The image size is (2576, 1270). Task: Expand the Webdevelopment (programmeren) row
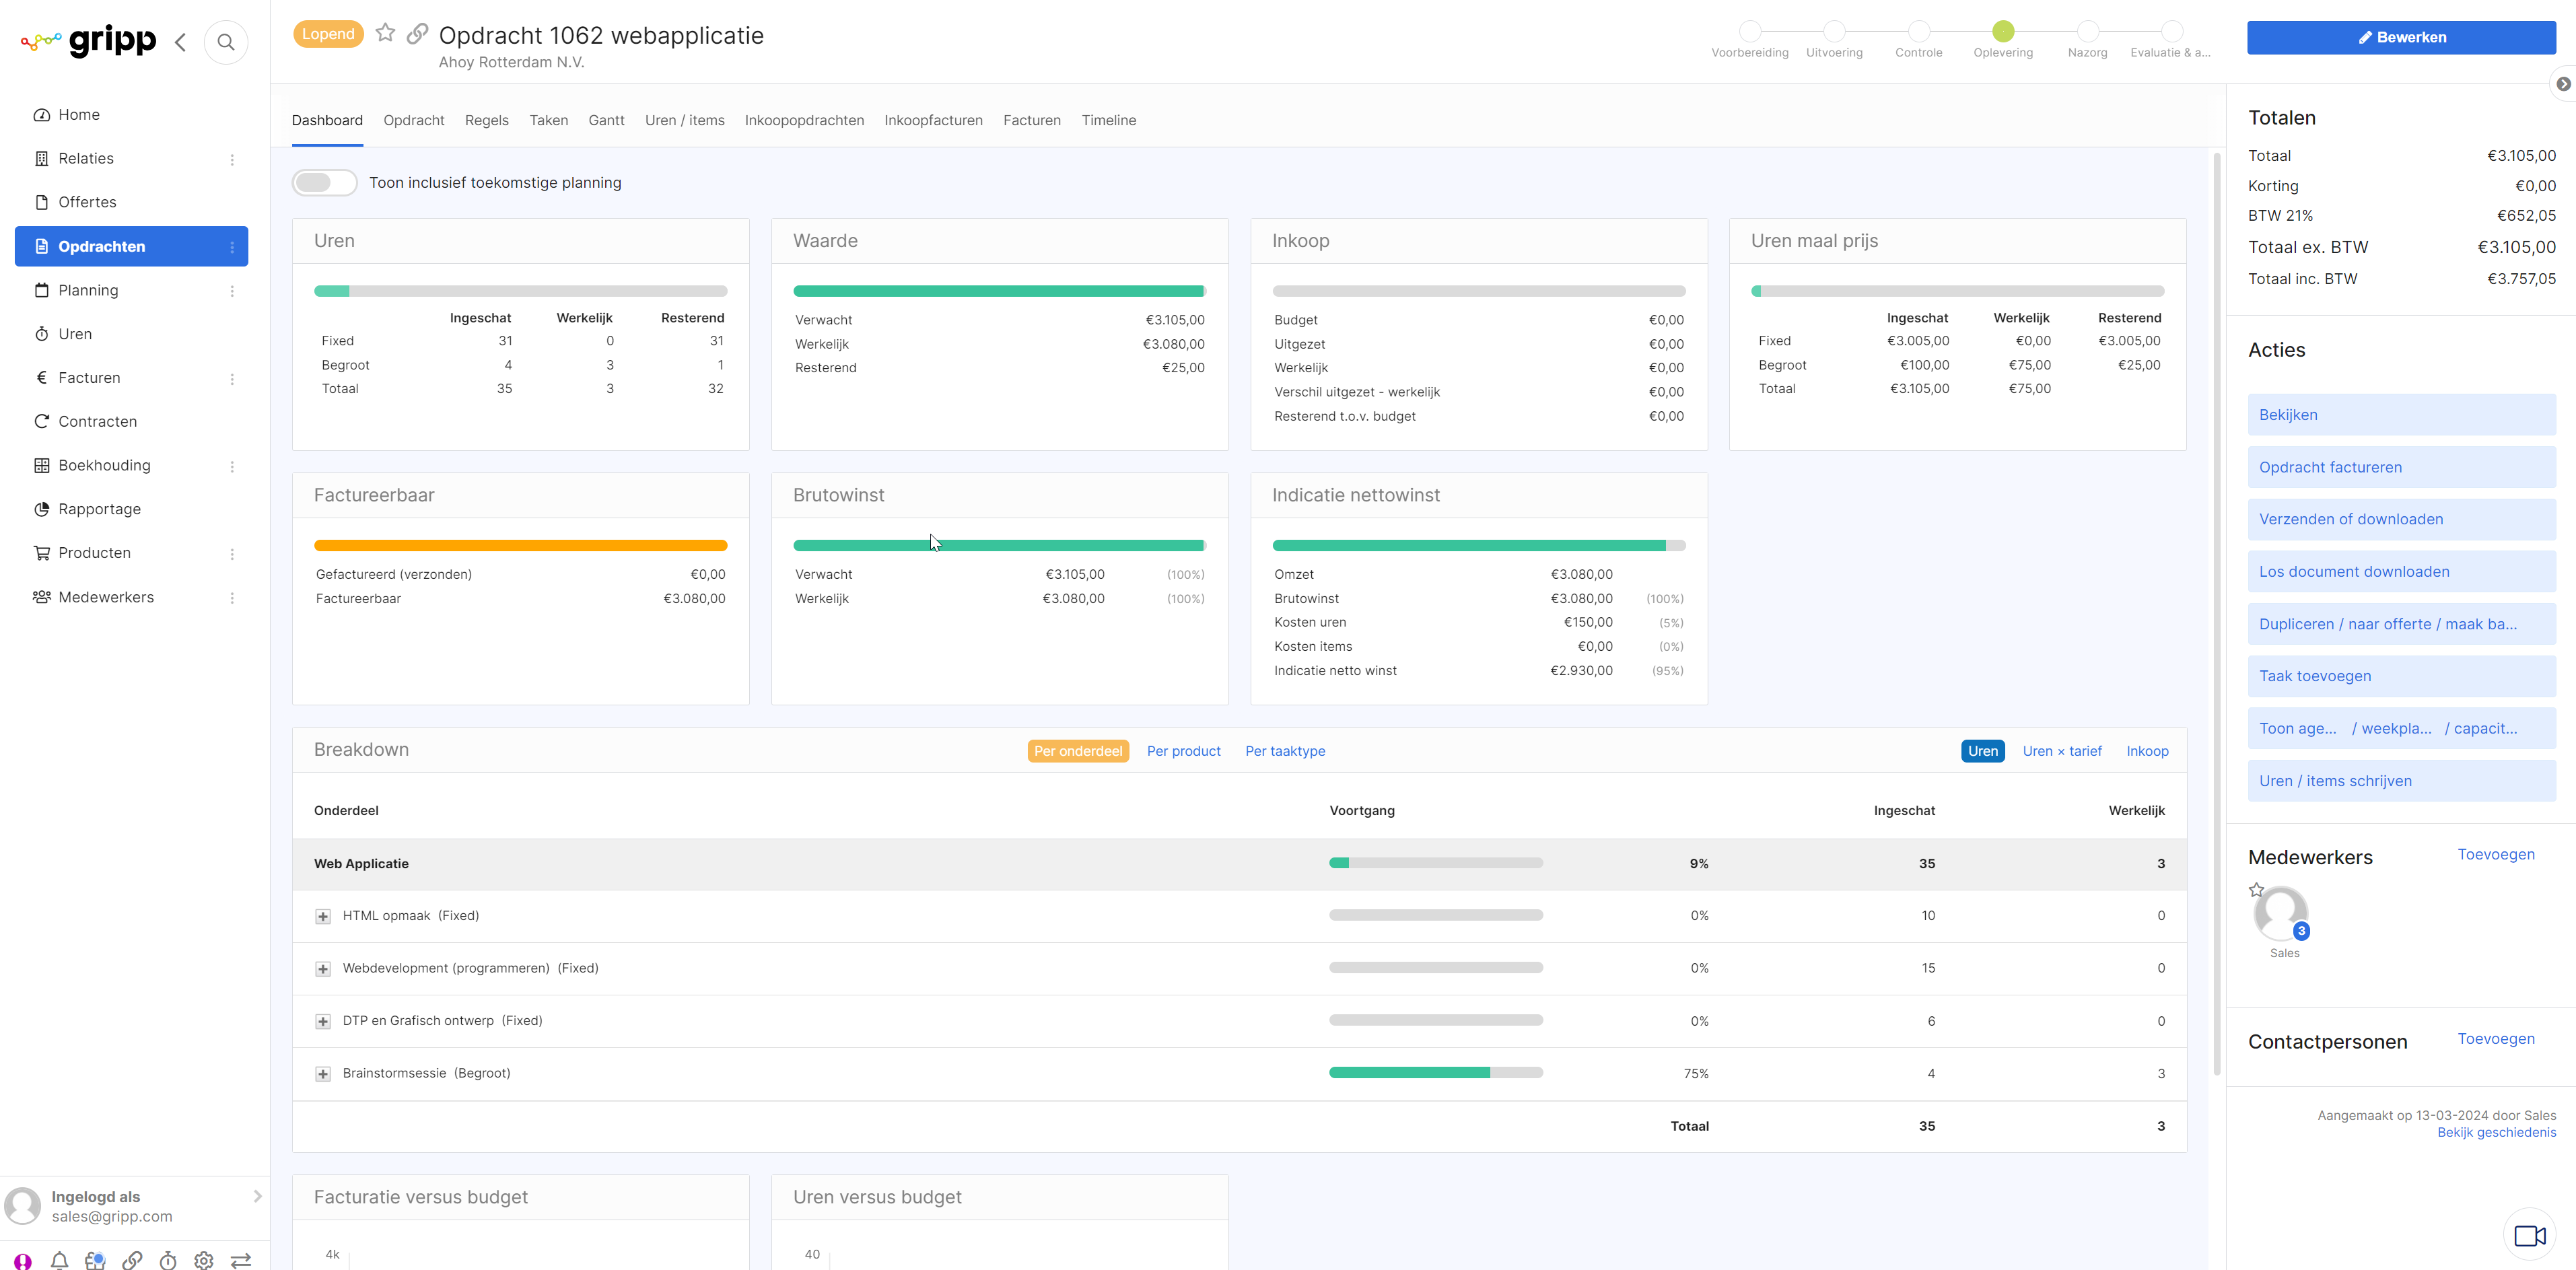coord(323,969)
